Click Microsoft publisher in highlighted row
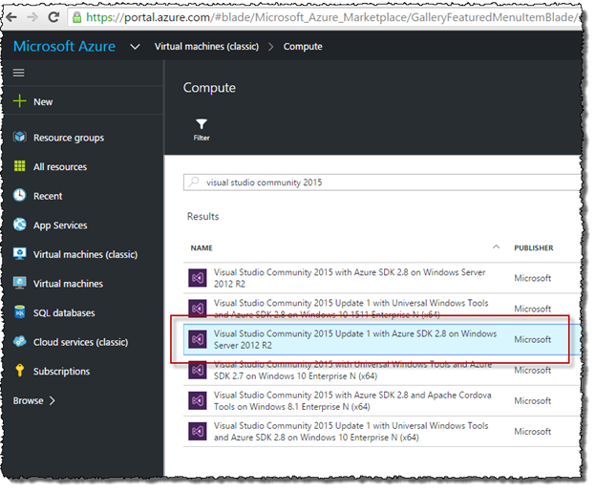Viewport: 596px width, 493px height. tap(533, 339)
